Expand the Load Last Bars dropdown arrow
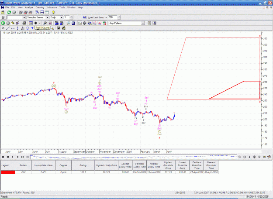 click(x=106, y=17)
